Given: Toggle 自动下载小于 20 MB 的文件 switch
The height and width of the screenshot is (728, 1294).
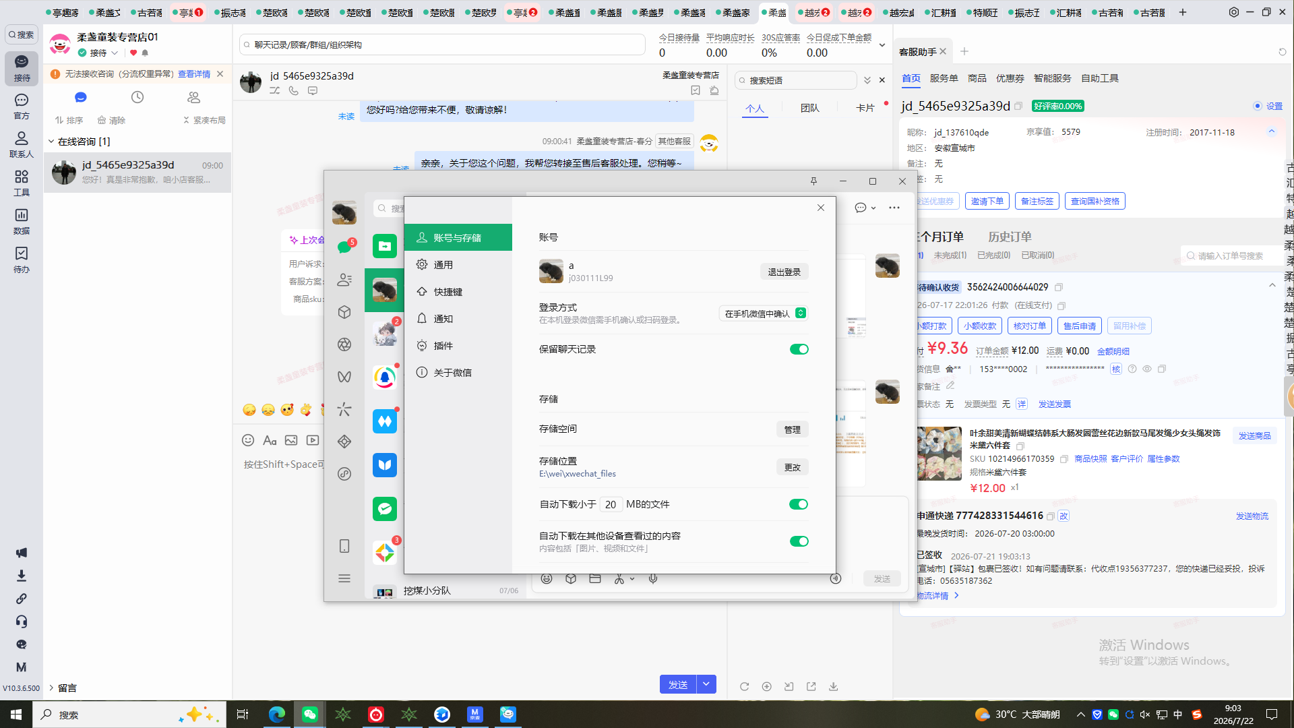Looking at the screenshot, I should pyautogui.click(x=799, y=504).
